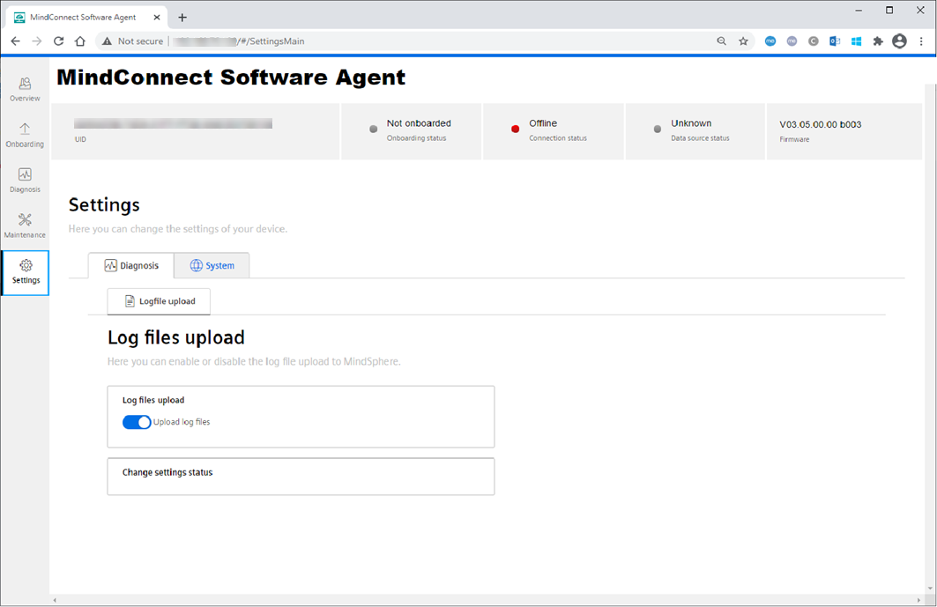Click the MindConnect Software Agent title
937x607 pixels.
[x=231, y=77]
